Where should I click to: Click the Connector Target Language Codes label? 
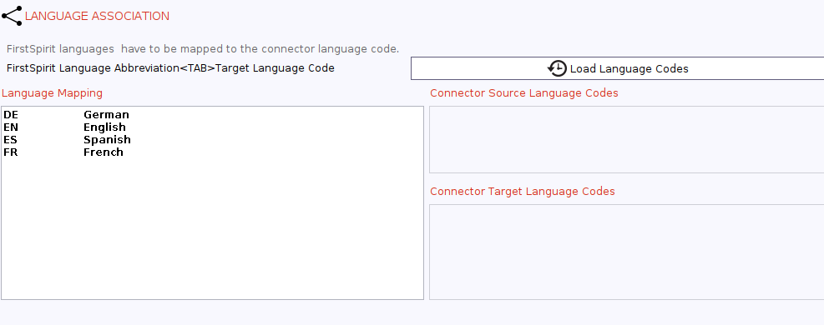click(523, 192)
